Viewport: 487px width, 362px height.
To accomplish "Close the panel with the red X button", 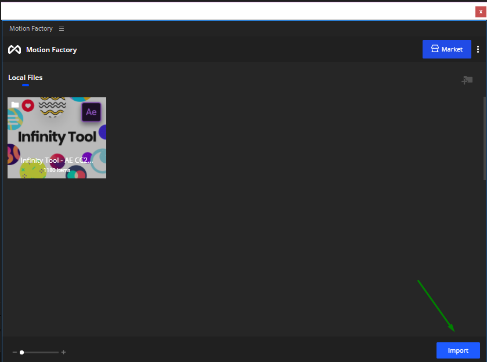I will 481,12.
